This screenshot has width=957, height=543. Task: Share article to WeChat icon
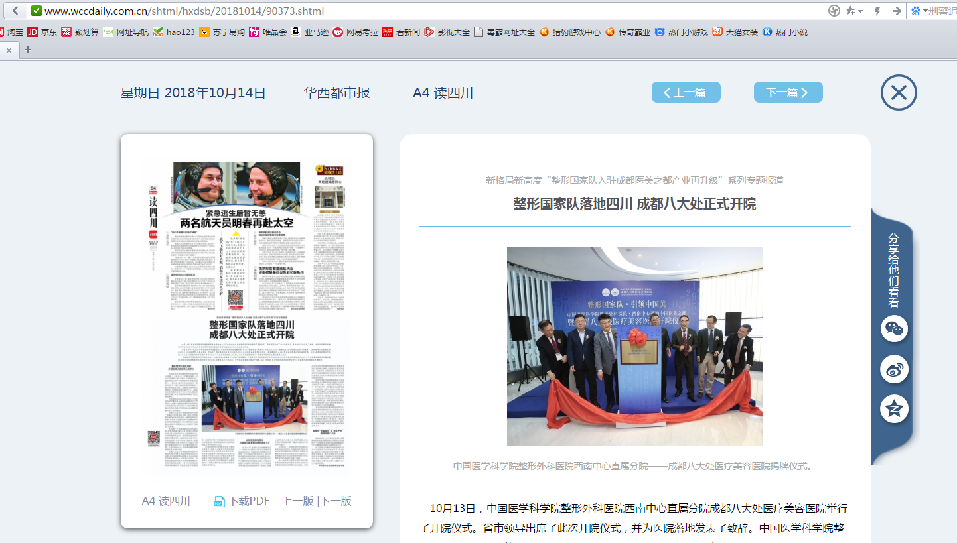[x=894, y=329]
